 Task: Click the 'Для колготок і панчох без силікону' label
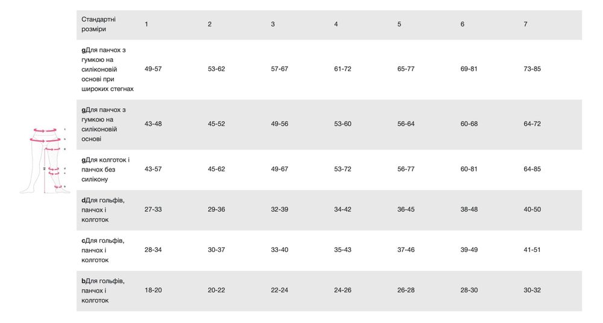click(106, 169)
